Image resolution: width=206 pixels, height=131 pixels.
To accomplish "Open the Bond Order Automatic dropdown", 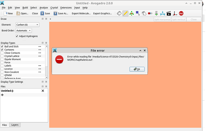I will [24, 30].
